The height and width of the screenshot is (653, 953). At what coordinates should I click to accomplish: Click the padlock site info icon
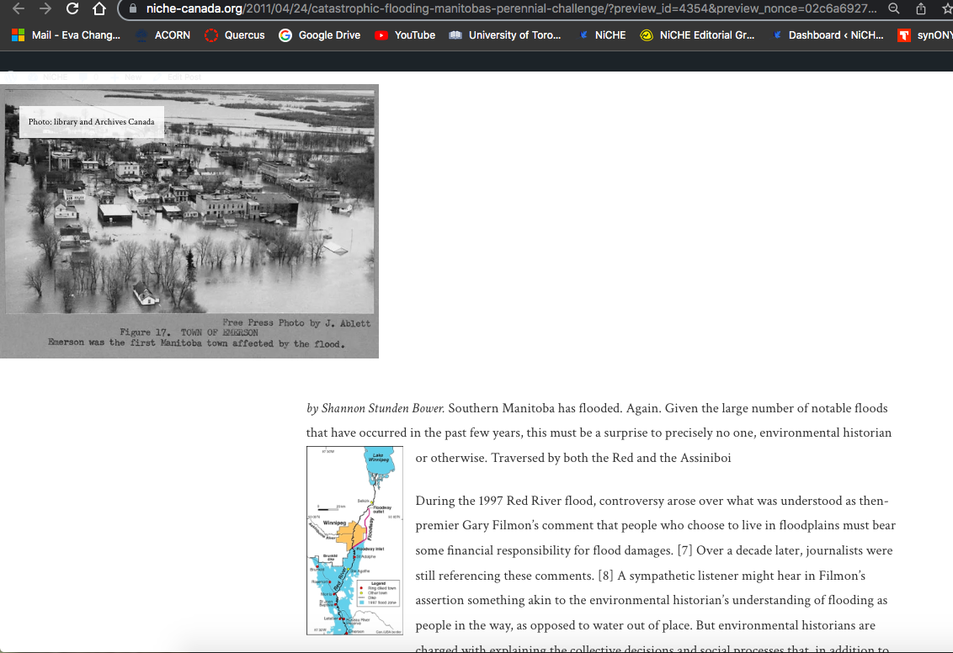tap(132, 8)
